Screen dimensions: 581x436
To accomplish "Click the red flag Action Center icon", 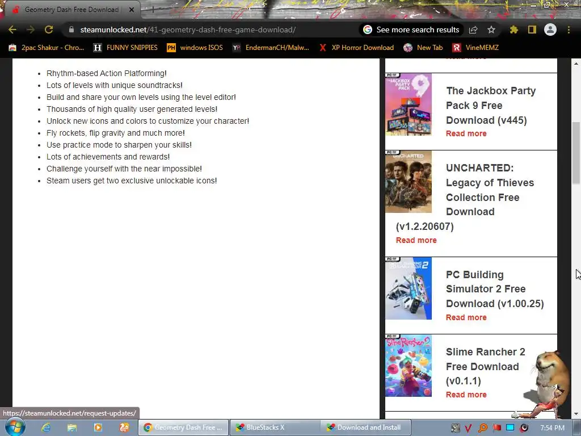I will [x=496, y=428].
